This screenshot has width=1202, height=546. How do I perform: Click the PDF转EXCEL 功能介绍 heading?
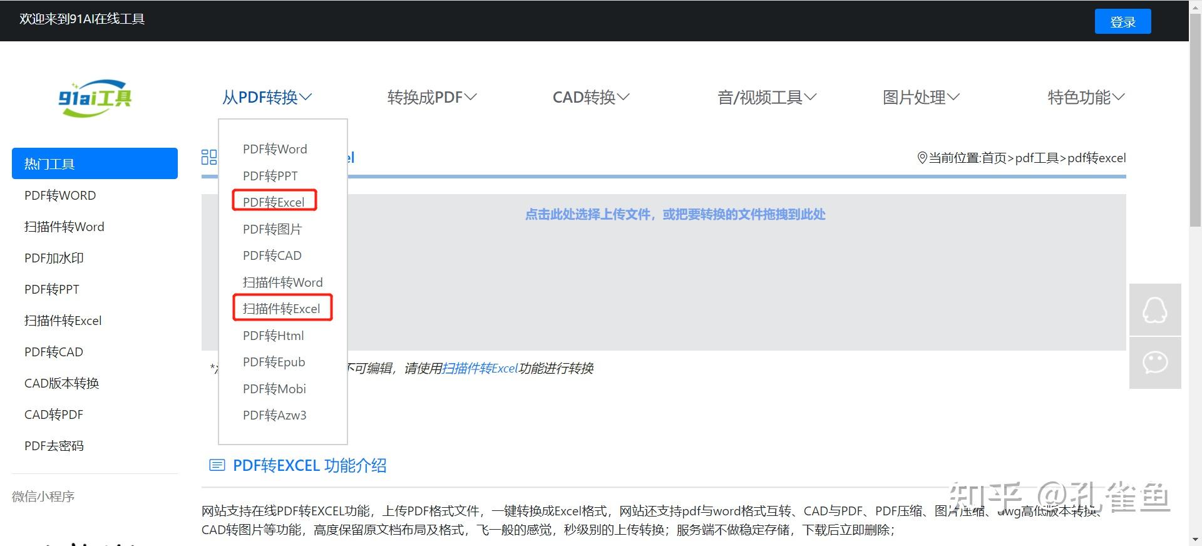pyautogui.click(x=310, y=465)
